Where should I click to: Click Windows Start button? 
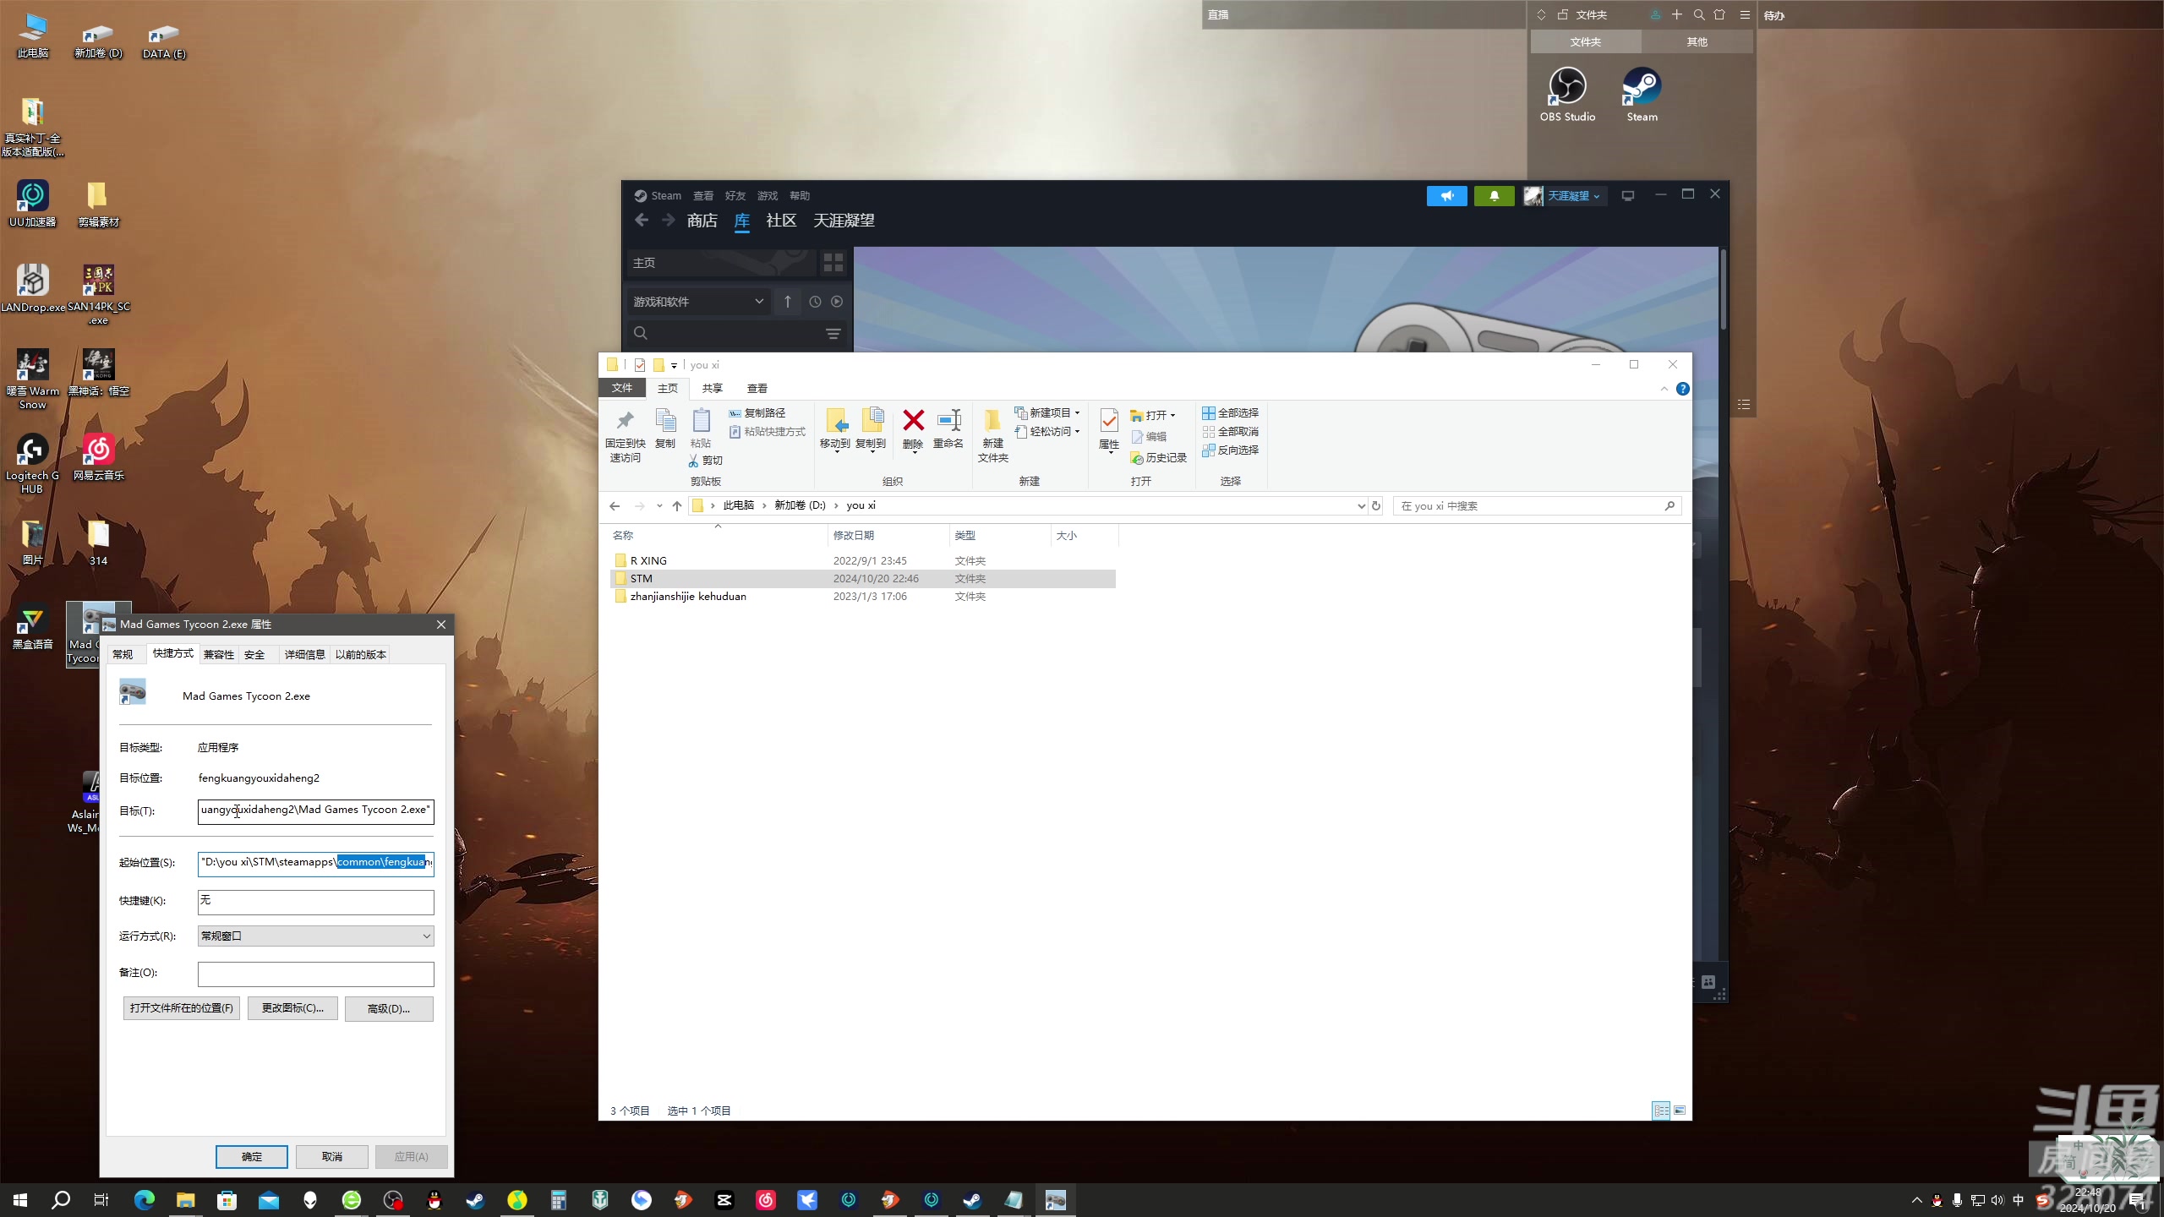(x=20, y=1199)
